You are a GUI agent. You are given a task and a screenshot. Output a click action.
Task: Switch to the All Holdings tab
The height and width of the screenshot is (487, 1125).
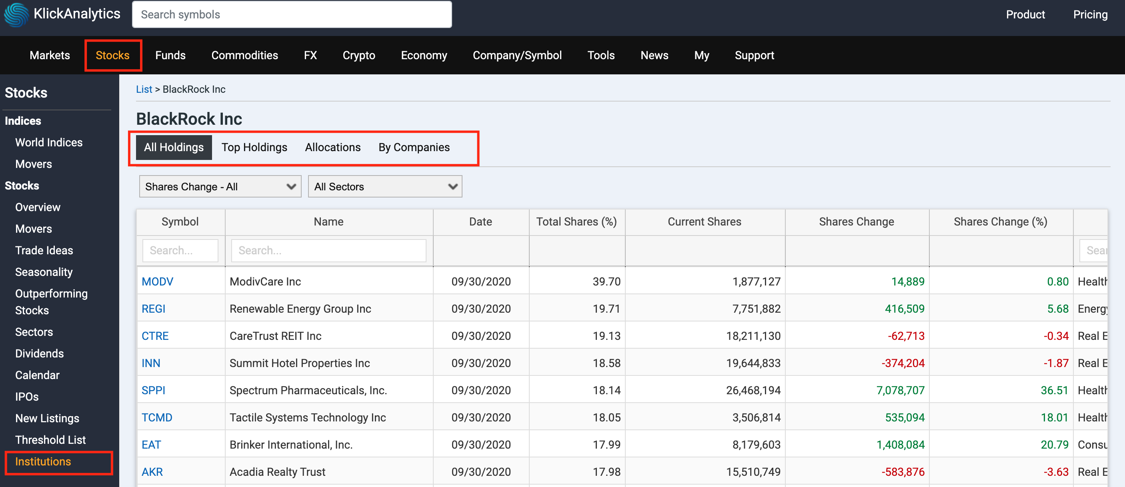pyautogui.click(x=174, y=148)
